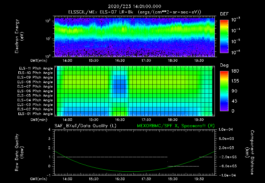Select the ELS-04 Pitch Angle row label

(35, 100)
